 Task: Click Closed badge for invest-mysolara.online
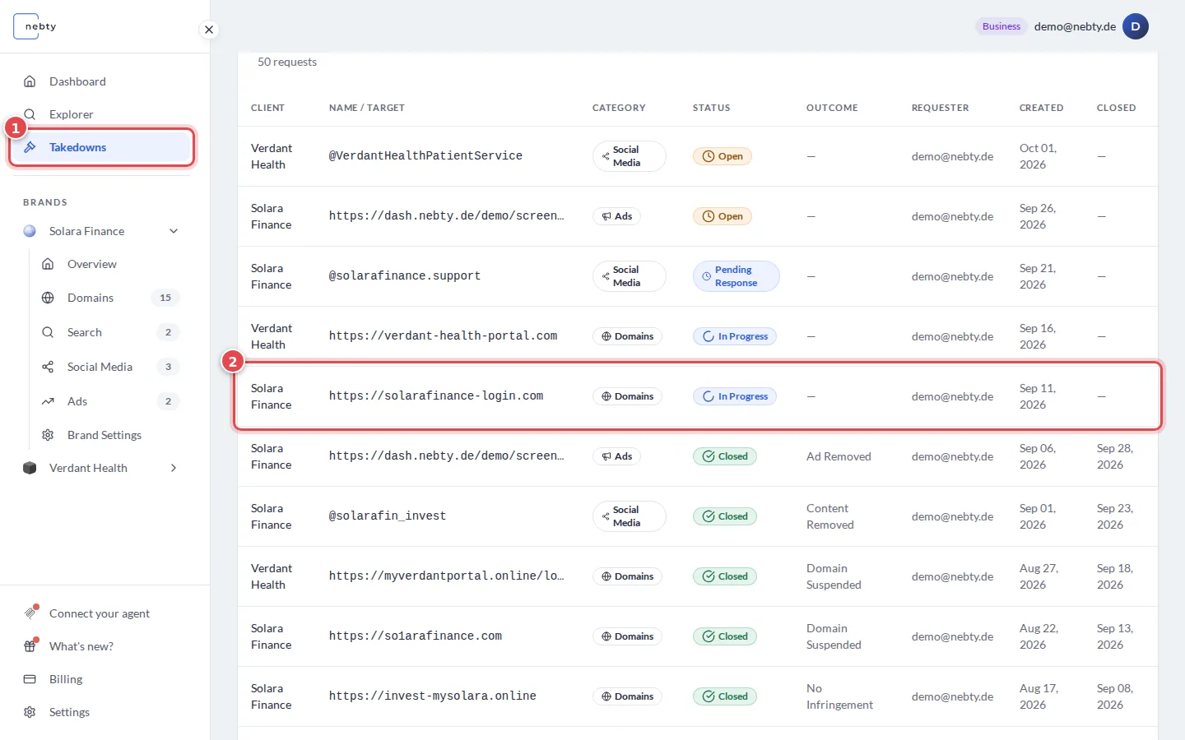[725, 696]
